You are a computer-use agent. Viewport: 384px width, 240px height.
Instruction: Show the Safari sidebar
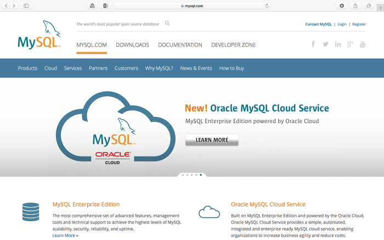coord(26,5)
